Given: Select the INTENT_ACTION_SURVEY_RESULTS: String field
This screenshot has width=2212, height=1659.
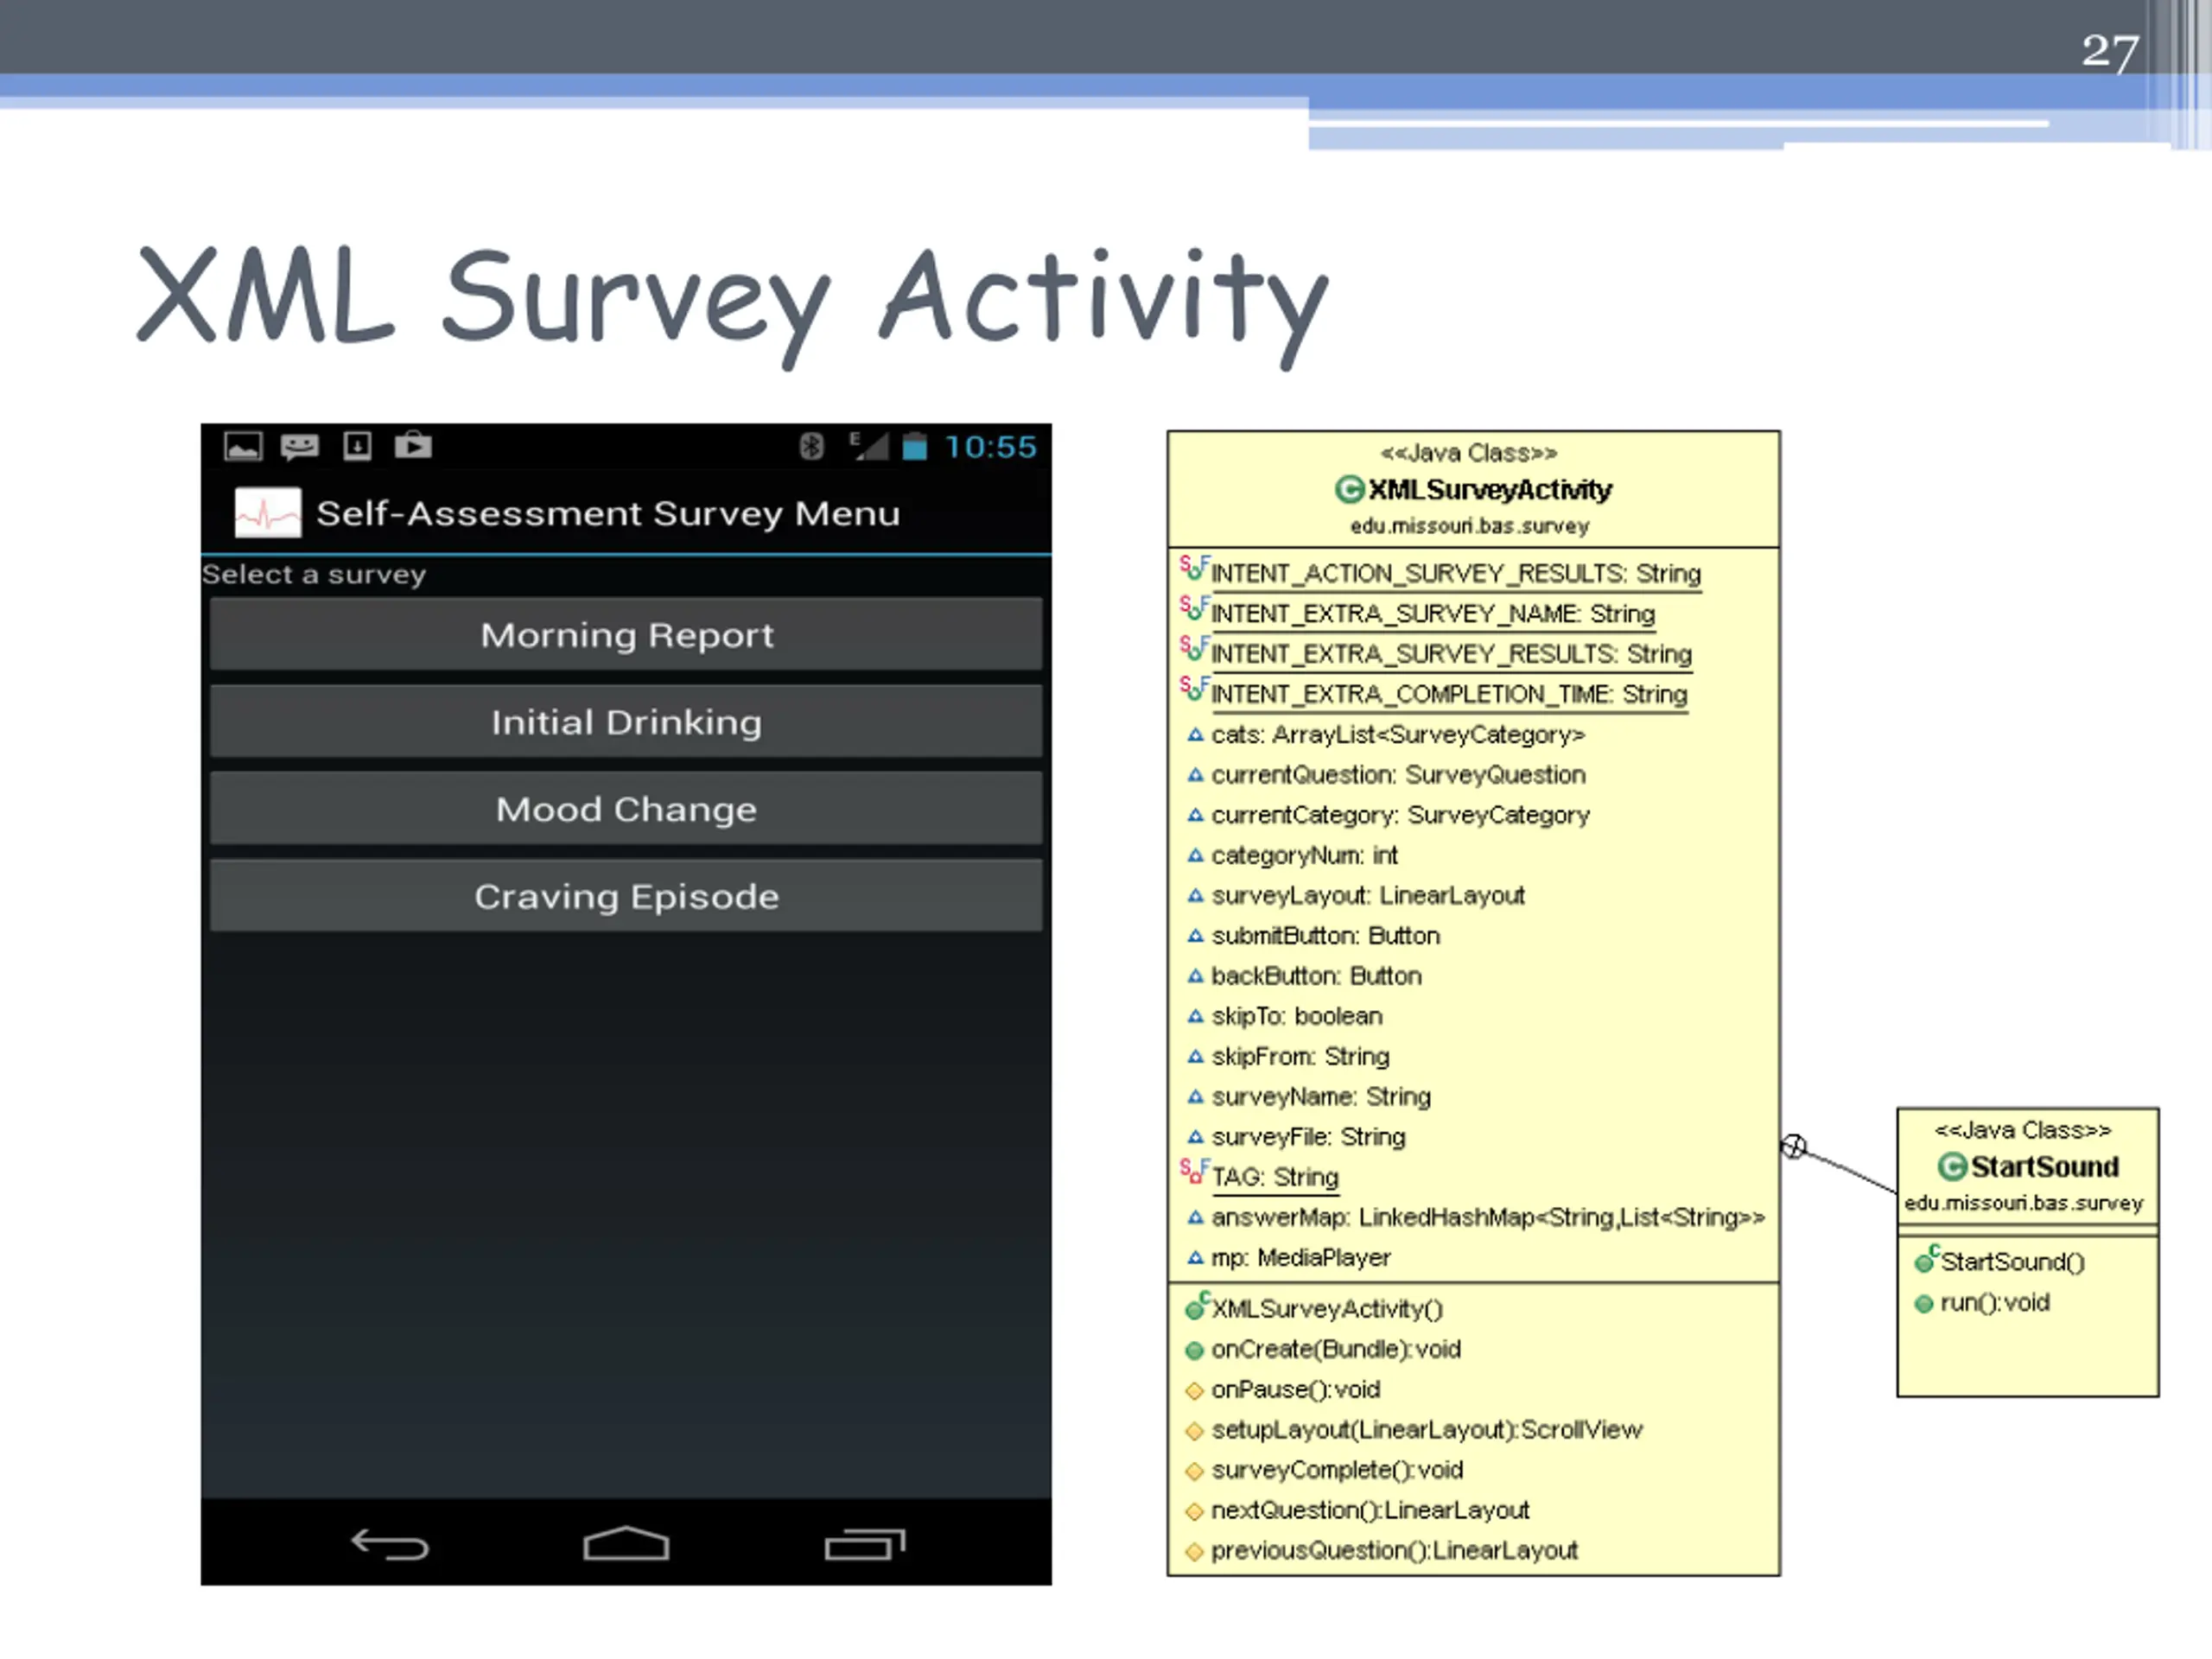Looking at the screenshot, I should [1456, 574].
